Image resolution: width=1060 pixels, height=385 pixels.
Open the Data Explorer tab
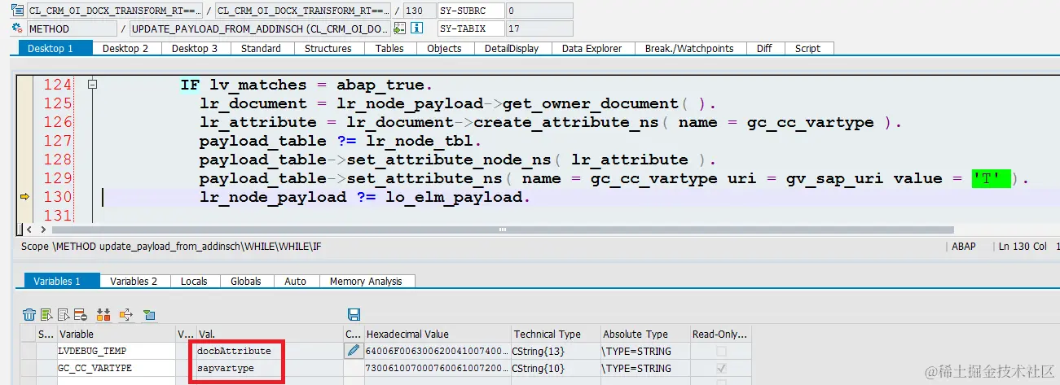[592, 49]
